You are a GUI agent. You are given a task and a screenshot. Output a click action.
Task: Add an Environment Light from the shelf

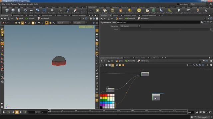coord(139,11)
